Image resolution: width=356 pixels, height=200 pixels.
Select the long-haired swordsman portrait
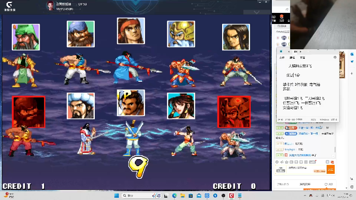pos(236,37)
